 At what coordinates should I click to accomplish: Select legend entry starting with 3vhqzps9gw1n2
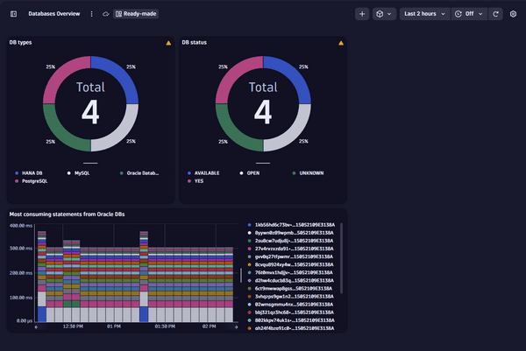pyautogui.click(x=290, y=297)
